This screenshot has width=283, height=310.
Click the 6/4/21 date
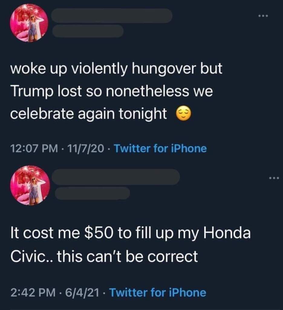[82, 293]
